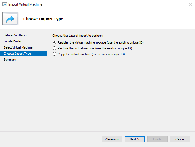Click the 'Choose the type of import to perform:' text
195x147 pixels.
click(x=78, y=36)
